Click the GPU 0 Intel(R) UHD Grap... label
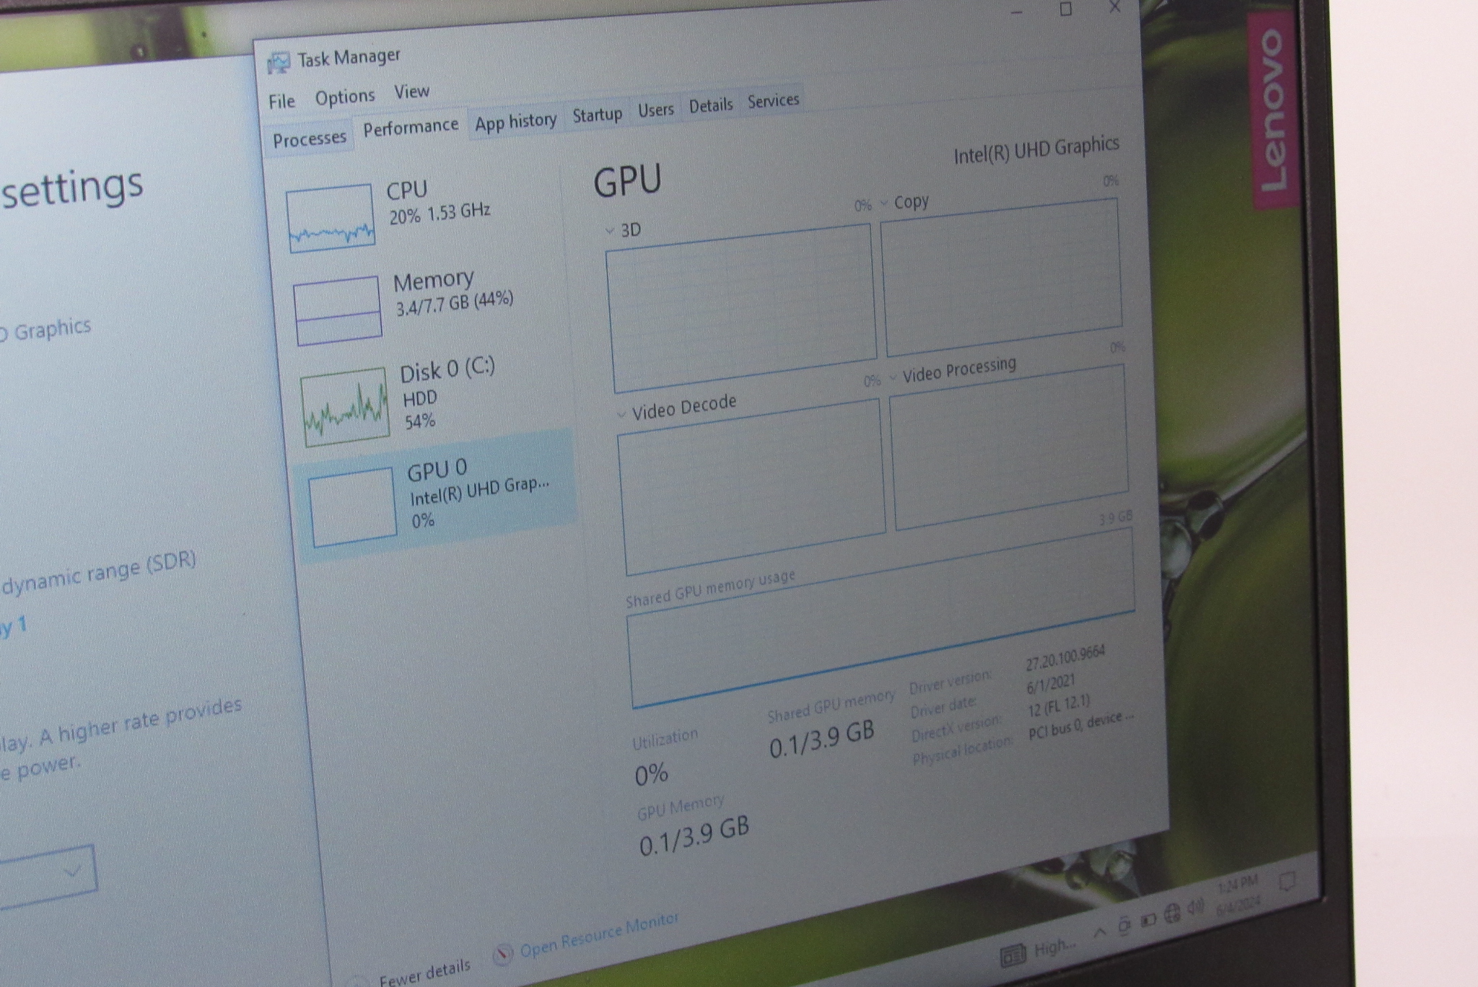The width and height of the screenshot is (1478, 987). (x=479, y=493)
